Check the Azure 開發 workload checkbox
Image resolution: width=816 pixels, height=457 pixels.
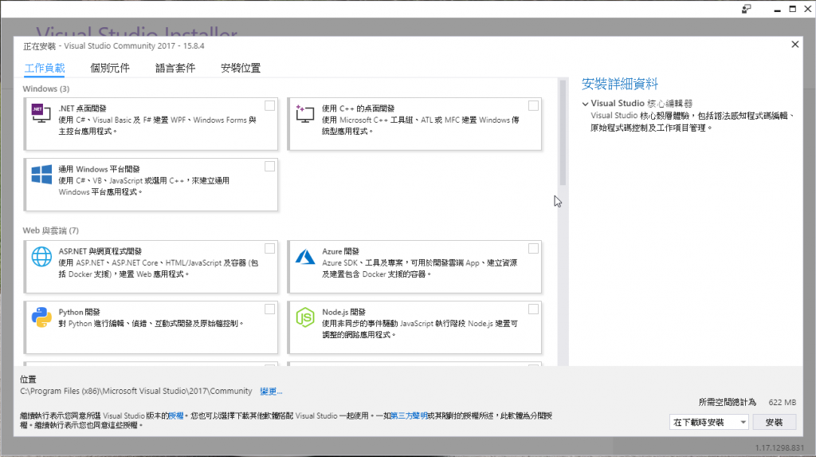point(533,249)
